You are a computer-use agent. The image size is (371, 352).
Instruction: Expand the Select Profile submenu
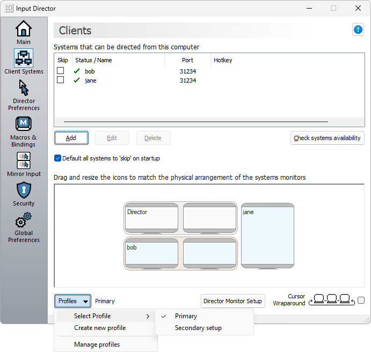click(106, 316)
